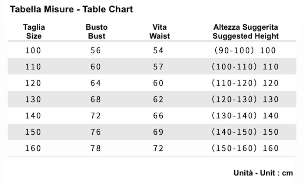This screenshot has width=305, height=184.
Task: Select the Taglia Size column header
Action: pyautogui.click(x=34, y=31)
